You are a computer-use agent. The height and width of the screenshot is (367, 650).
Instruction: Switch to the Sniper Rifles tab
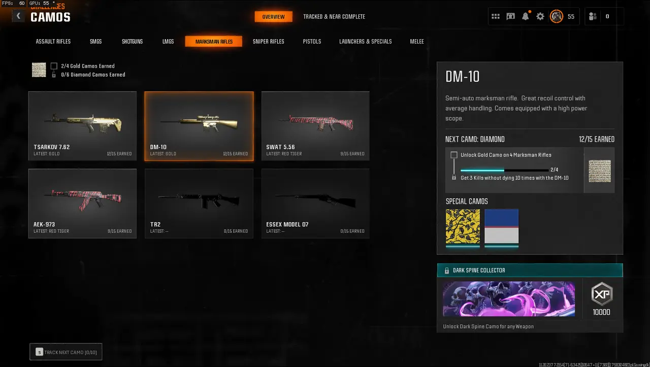269,42
